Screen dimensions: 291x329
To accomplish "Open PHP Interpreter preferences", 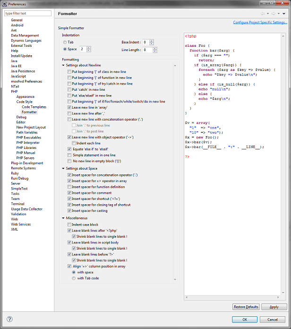I will click(28, 143).
